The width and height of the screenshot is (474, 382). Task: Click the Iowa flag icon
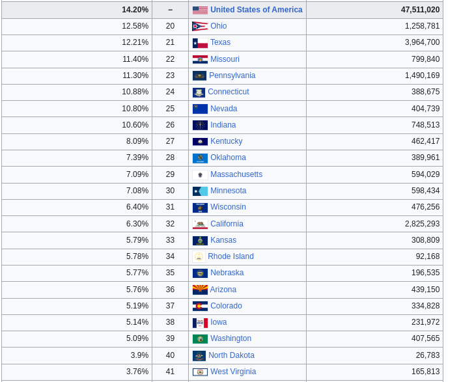(x=200, y=323)
